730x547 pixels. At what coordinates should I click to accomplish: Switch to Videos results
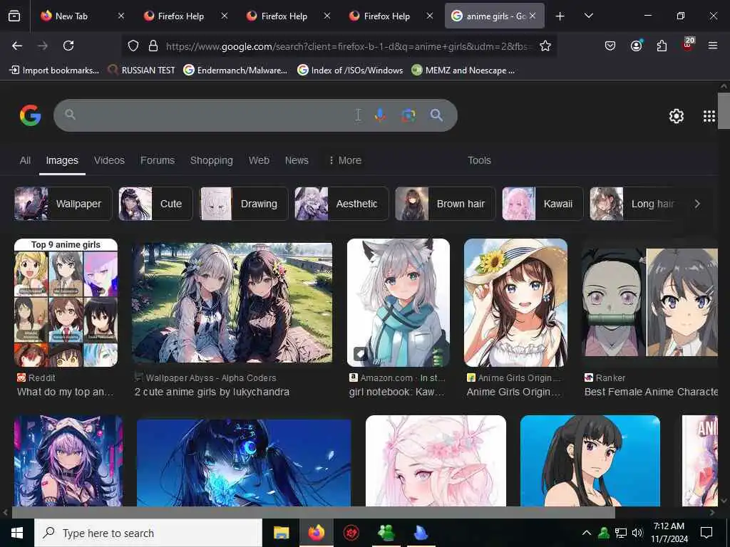pos(109,160)
